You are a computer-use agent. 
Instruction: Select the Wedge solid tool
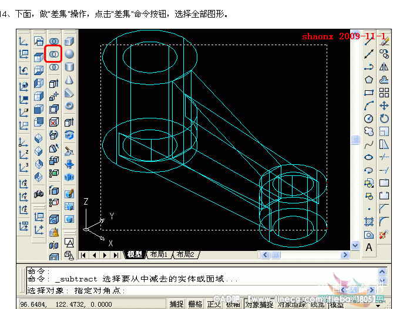[69, 93]
